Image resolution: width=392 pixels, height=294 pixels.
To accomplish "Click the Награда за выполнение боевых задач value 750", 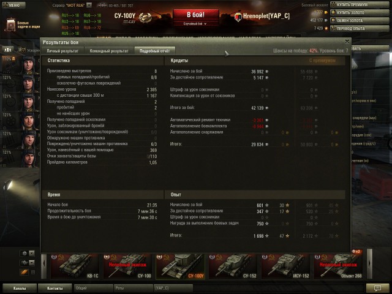I will (260, 224).
